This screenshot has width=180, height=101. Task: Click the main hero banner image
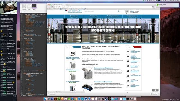(x=103, y=31)
